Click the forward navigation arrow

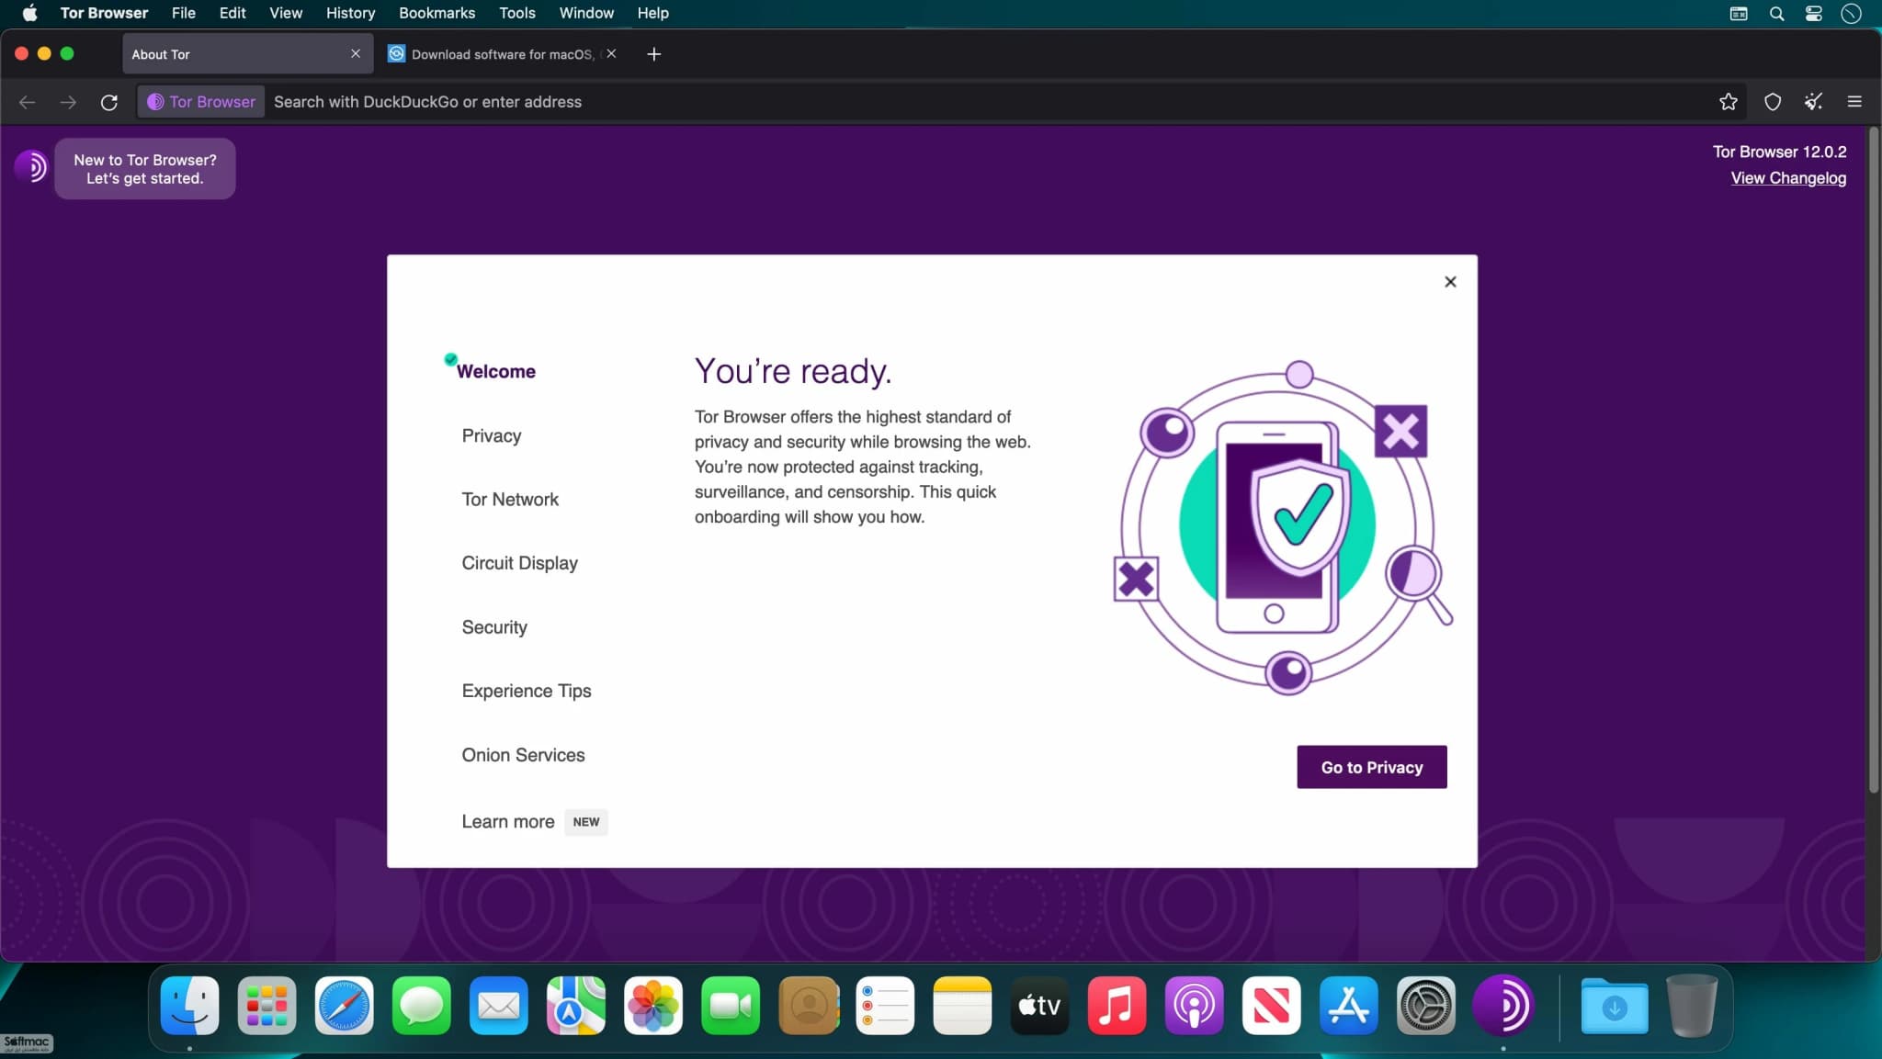click(x=68, y=102)
